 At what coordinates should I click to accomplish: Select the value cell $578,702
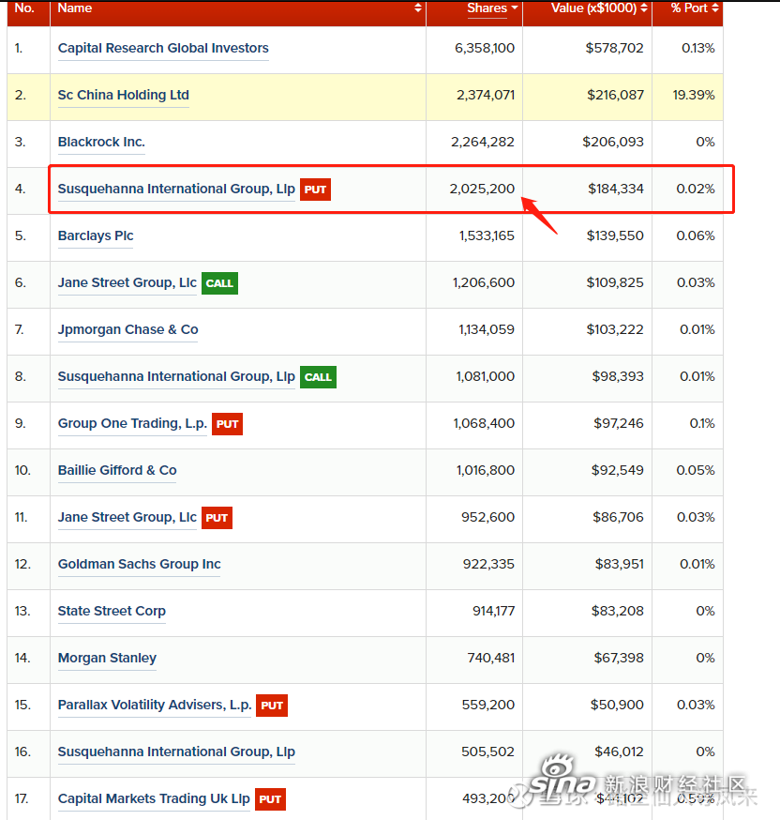tap(614, 48)
